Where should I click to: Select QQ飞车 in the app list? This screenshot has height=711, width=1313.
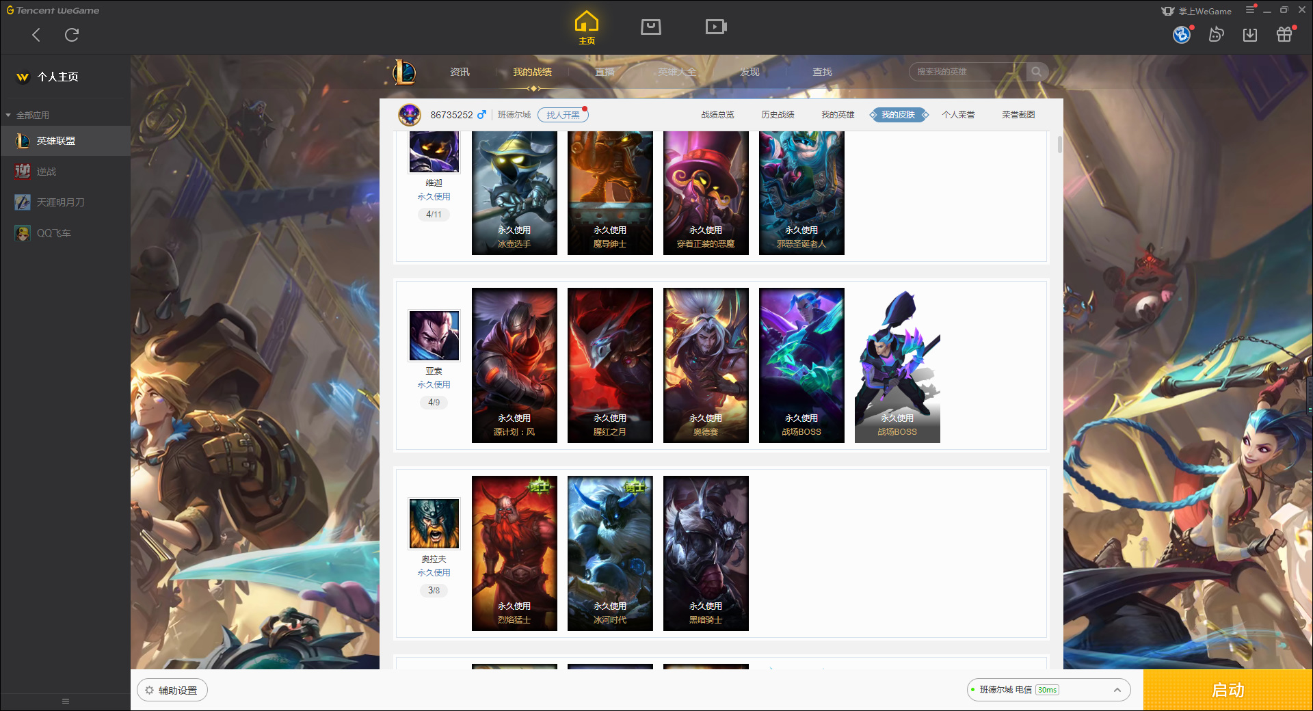(65, 233)
